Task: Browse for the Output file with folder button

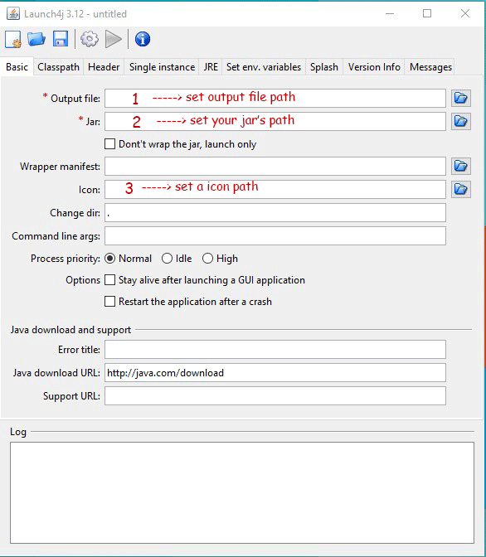Action: click(461, 98)
